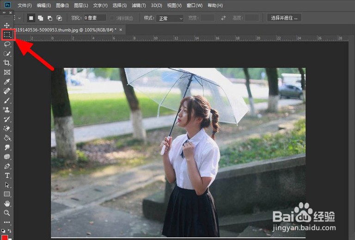Open the 视图(V) menu
This screenshot has width=355, height=240.
(174, 6)
